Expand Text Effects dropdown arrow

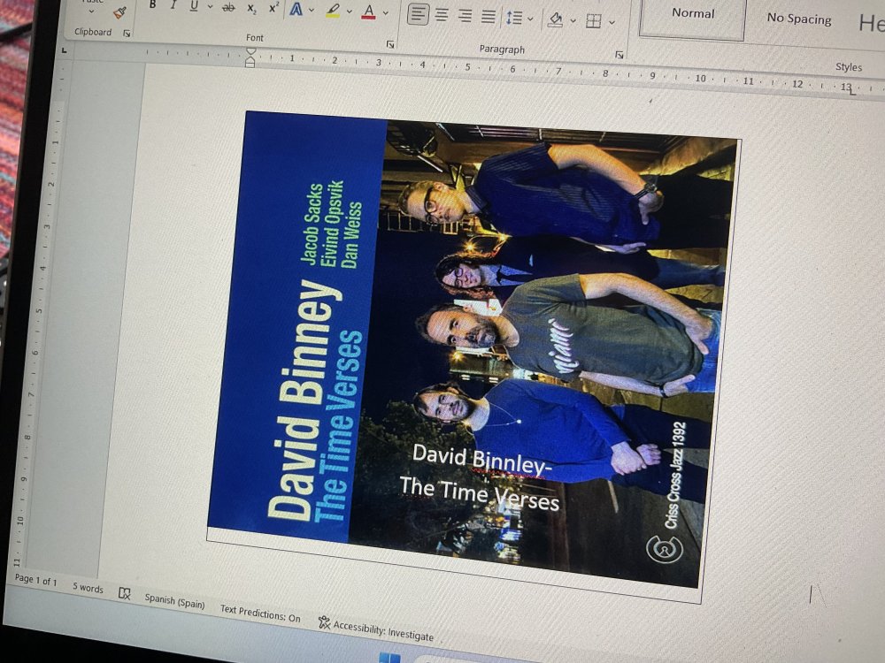tap(312, 10)
